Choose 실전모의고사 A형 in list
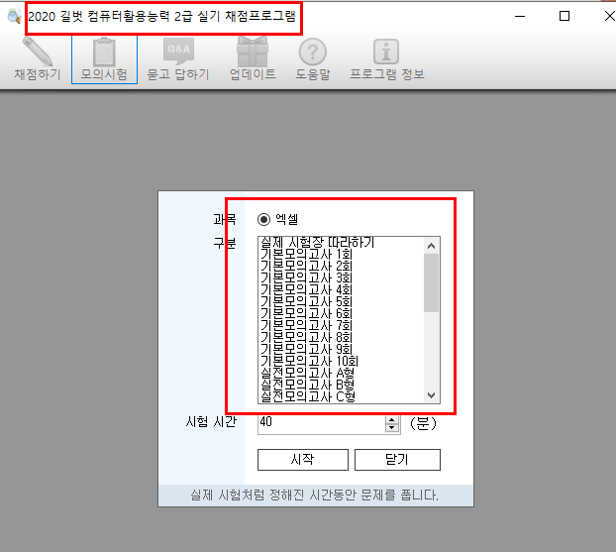616x552 pixels. (308, 373)
